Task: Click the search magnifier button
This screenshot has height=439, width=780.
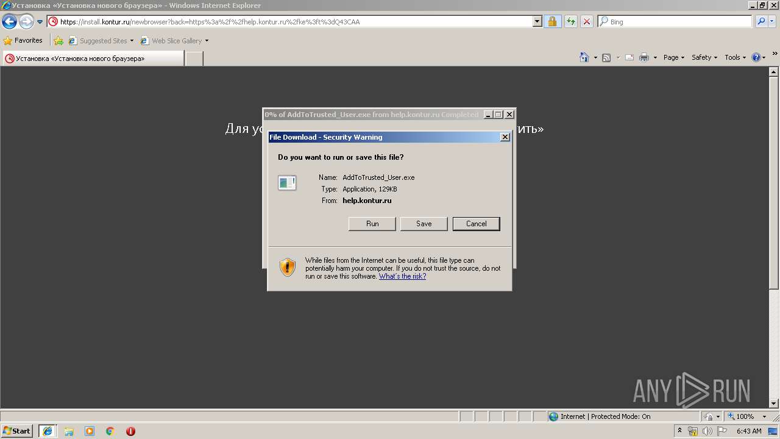Action: tap(761, 22)
